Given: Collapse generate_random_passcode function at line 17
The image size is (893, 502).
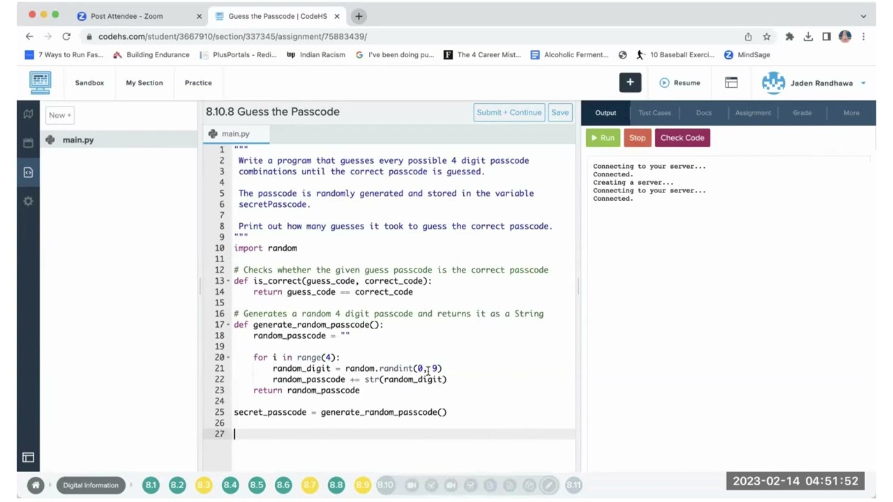Looking at the screenshot, I should [x=228, y=325].
